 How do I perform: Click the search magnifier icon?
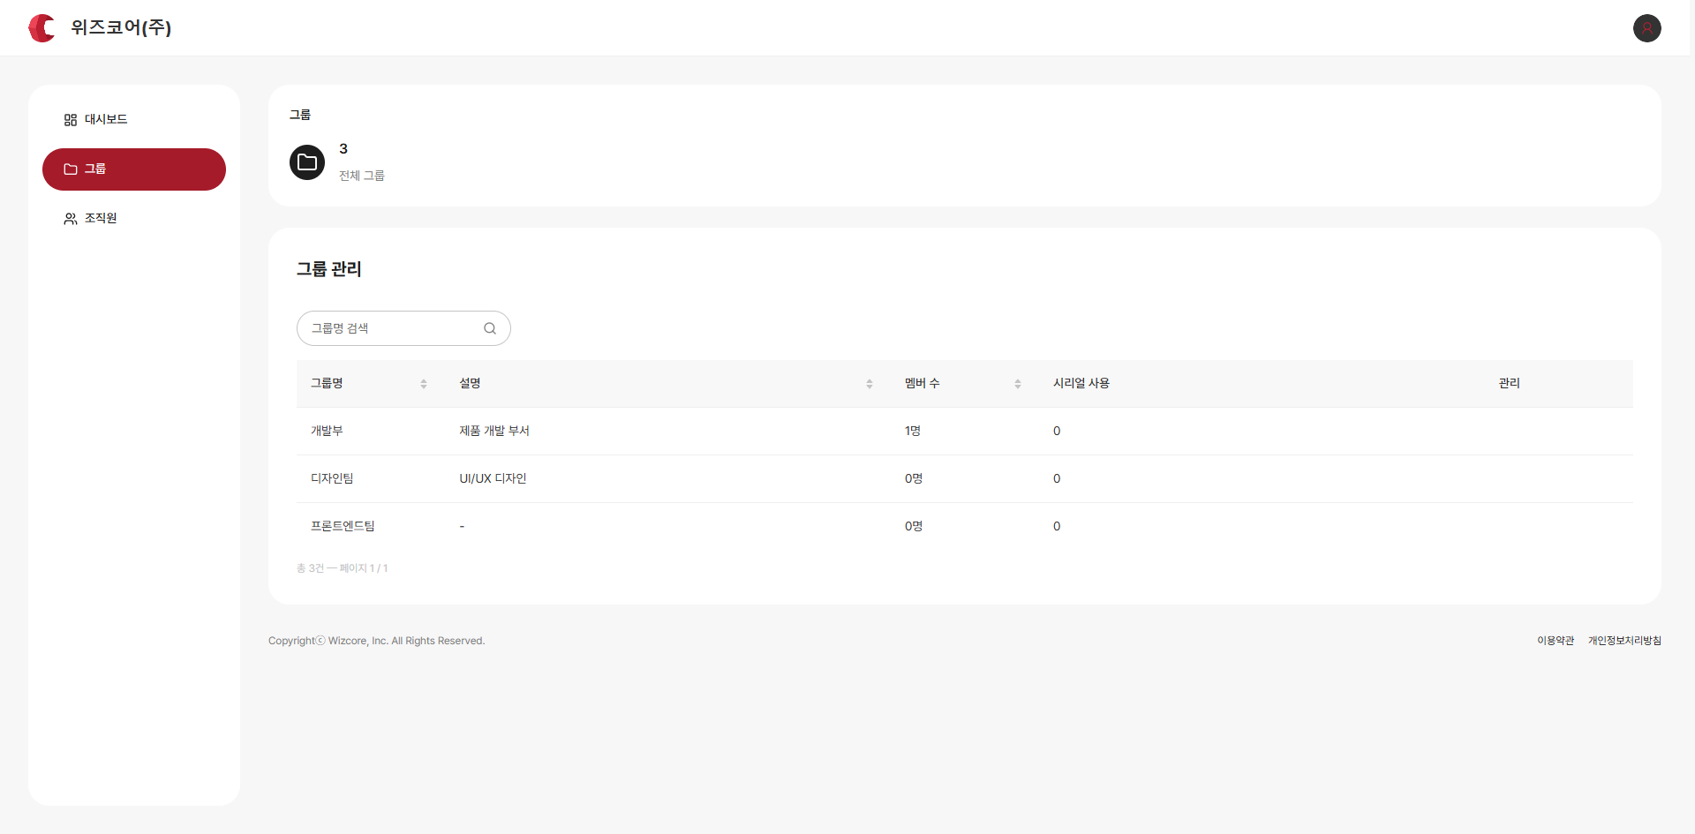pos(490,328)
